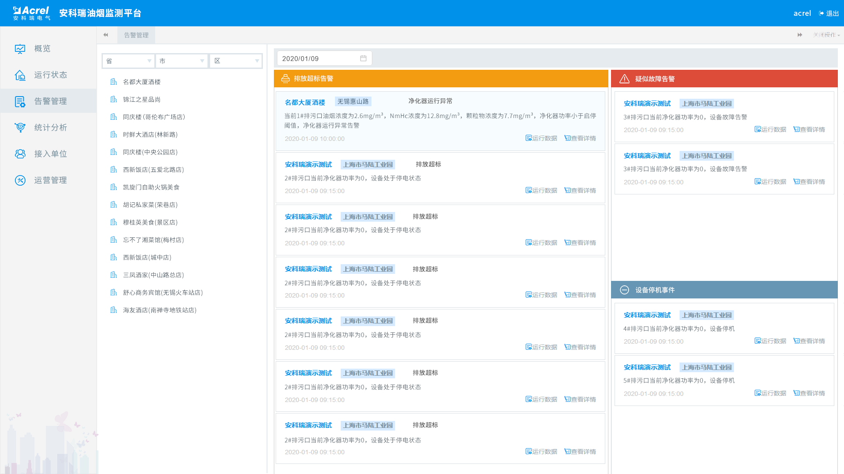Open the 市 city dropdown
This screenshot has height=474, width=844.
pyautogui.click(x=182, y=61)
